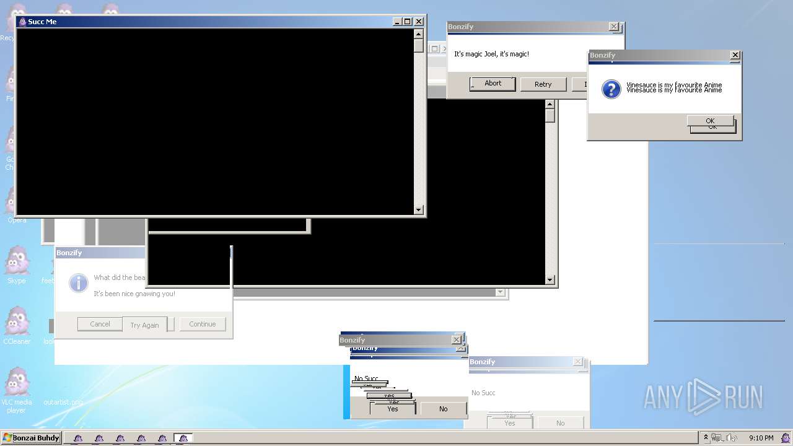Click Succ Me scrollbar down arrow
The image size is (793, 446).
(419, 210)
